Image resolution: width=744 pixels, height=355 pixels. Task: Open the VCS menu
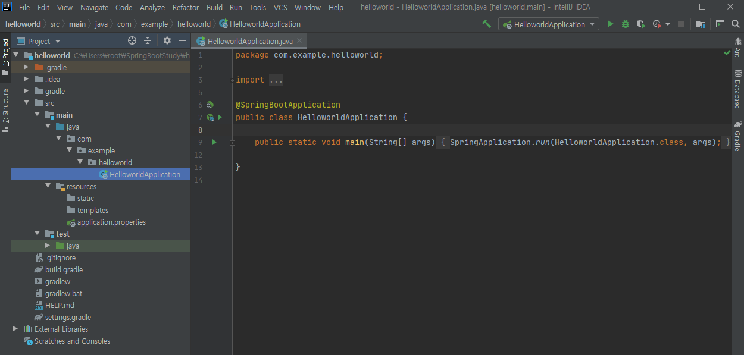tap(280, 7)
